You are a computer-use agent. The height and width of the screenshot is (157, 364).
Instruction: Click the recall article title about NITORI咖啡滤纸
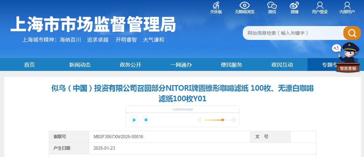182,93
